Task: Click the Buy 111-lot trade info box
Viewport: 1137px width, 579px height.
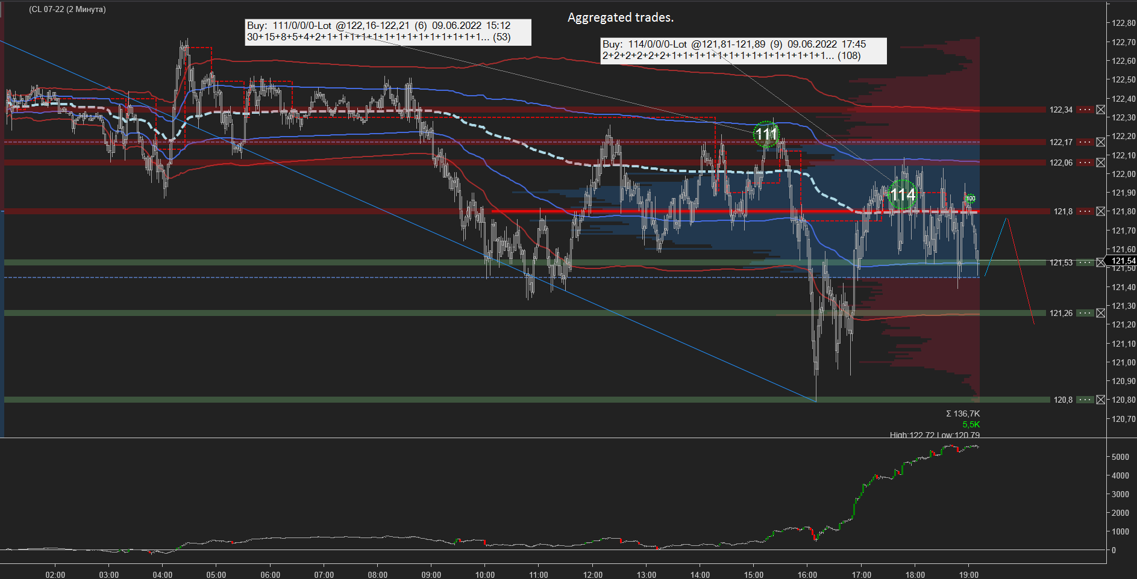Action: (x=388, y=31)
